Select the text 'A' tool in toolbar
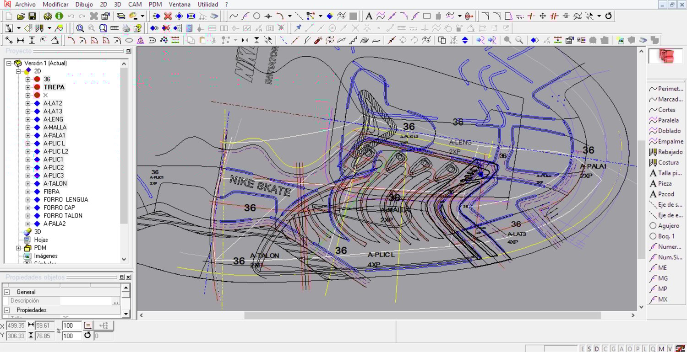 (369, 16)
